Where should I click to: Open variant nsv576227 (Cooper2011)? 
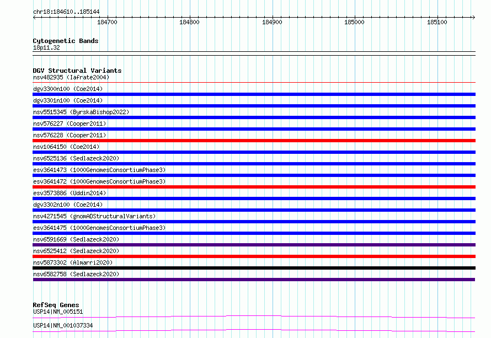click(x=70, y=124)
